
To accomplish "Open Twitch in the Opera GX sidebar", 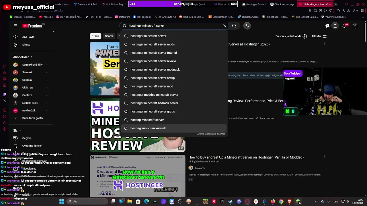I will click(5, 94).
